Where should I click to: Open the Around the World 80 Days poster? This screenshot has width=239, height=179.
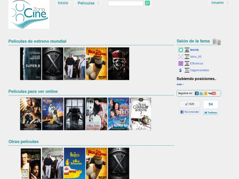118,114
